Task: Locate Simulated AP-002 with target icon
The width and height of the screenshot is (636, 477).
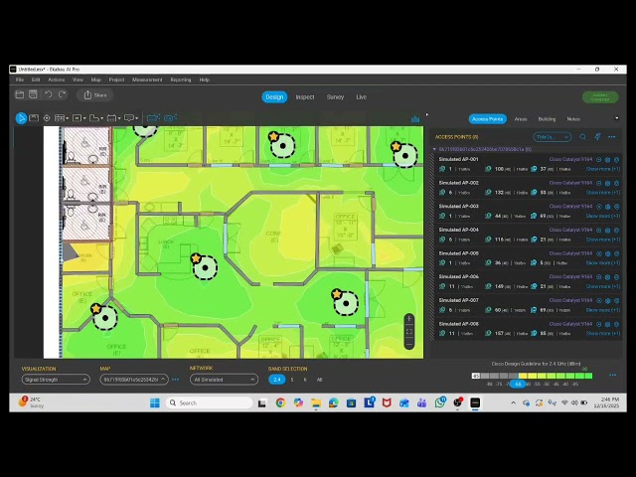Action: pos(598,183)
